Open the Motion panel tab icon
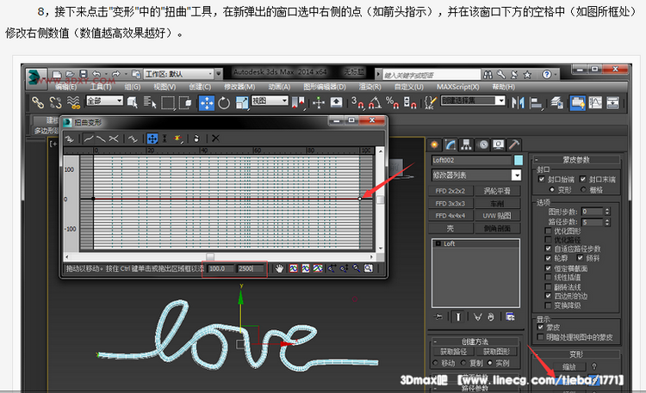 click(483, 144)
